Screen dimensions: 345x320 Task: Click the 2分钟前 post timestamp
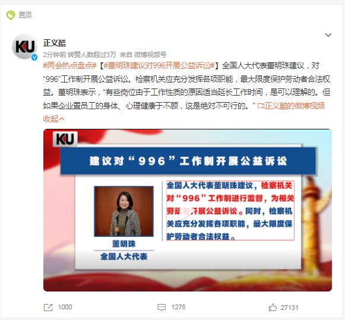point(55,55)
